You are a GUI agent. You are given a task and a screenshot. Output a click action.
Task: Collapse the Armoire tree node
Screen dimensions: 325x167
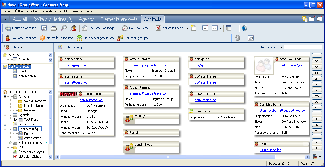point(5,96)
